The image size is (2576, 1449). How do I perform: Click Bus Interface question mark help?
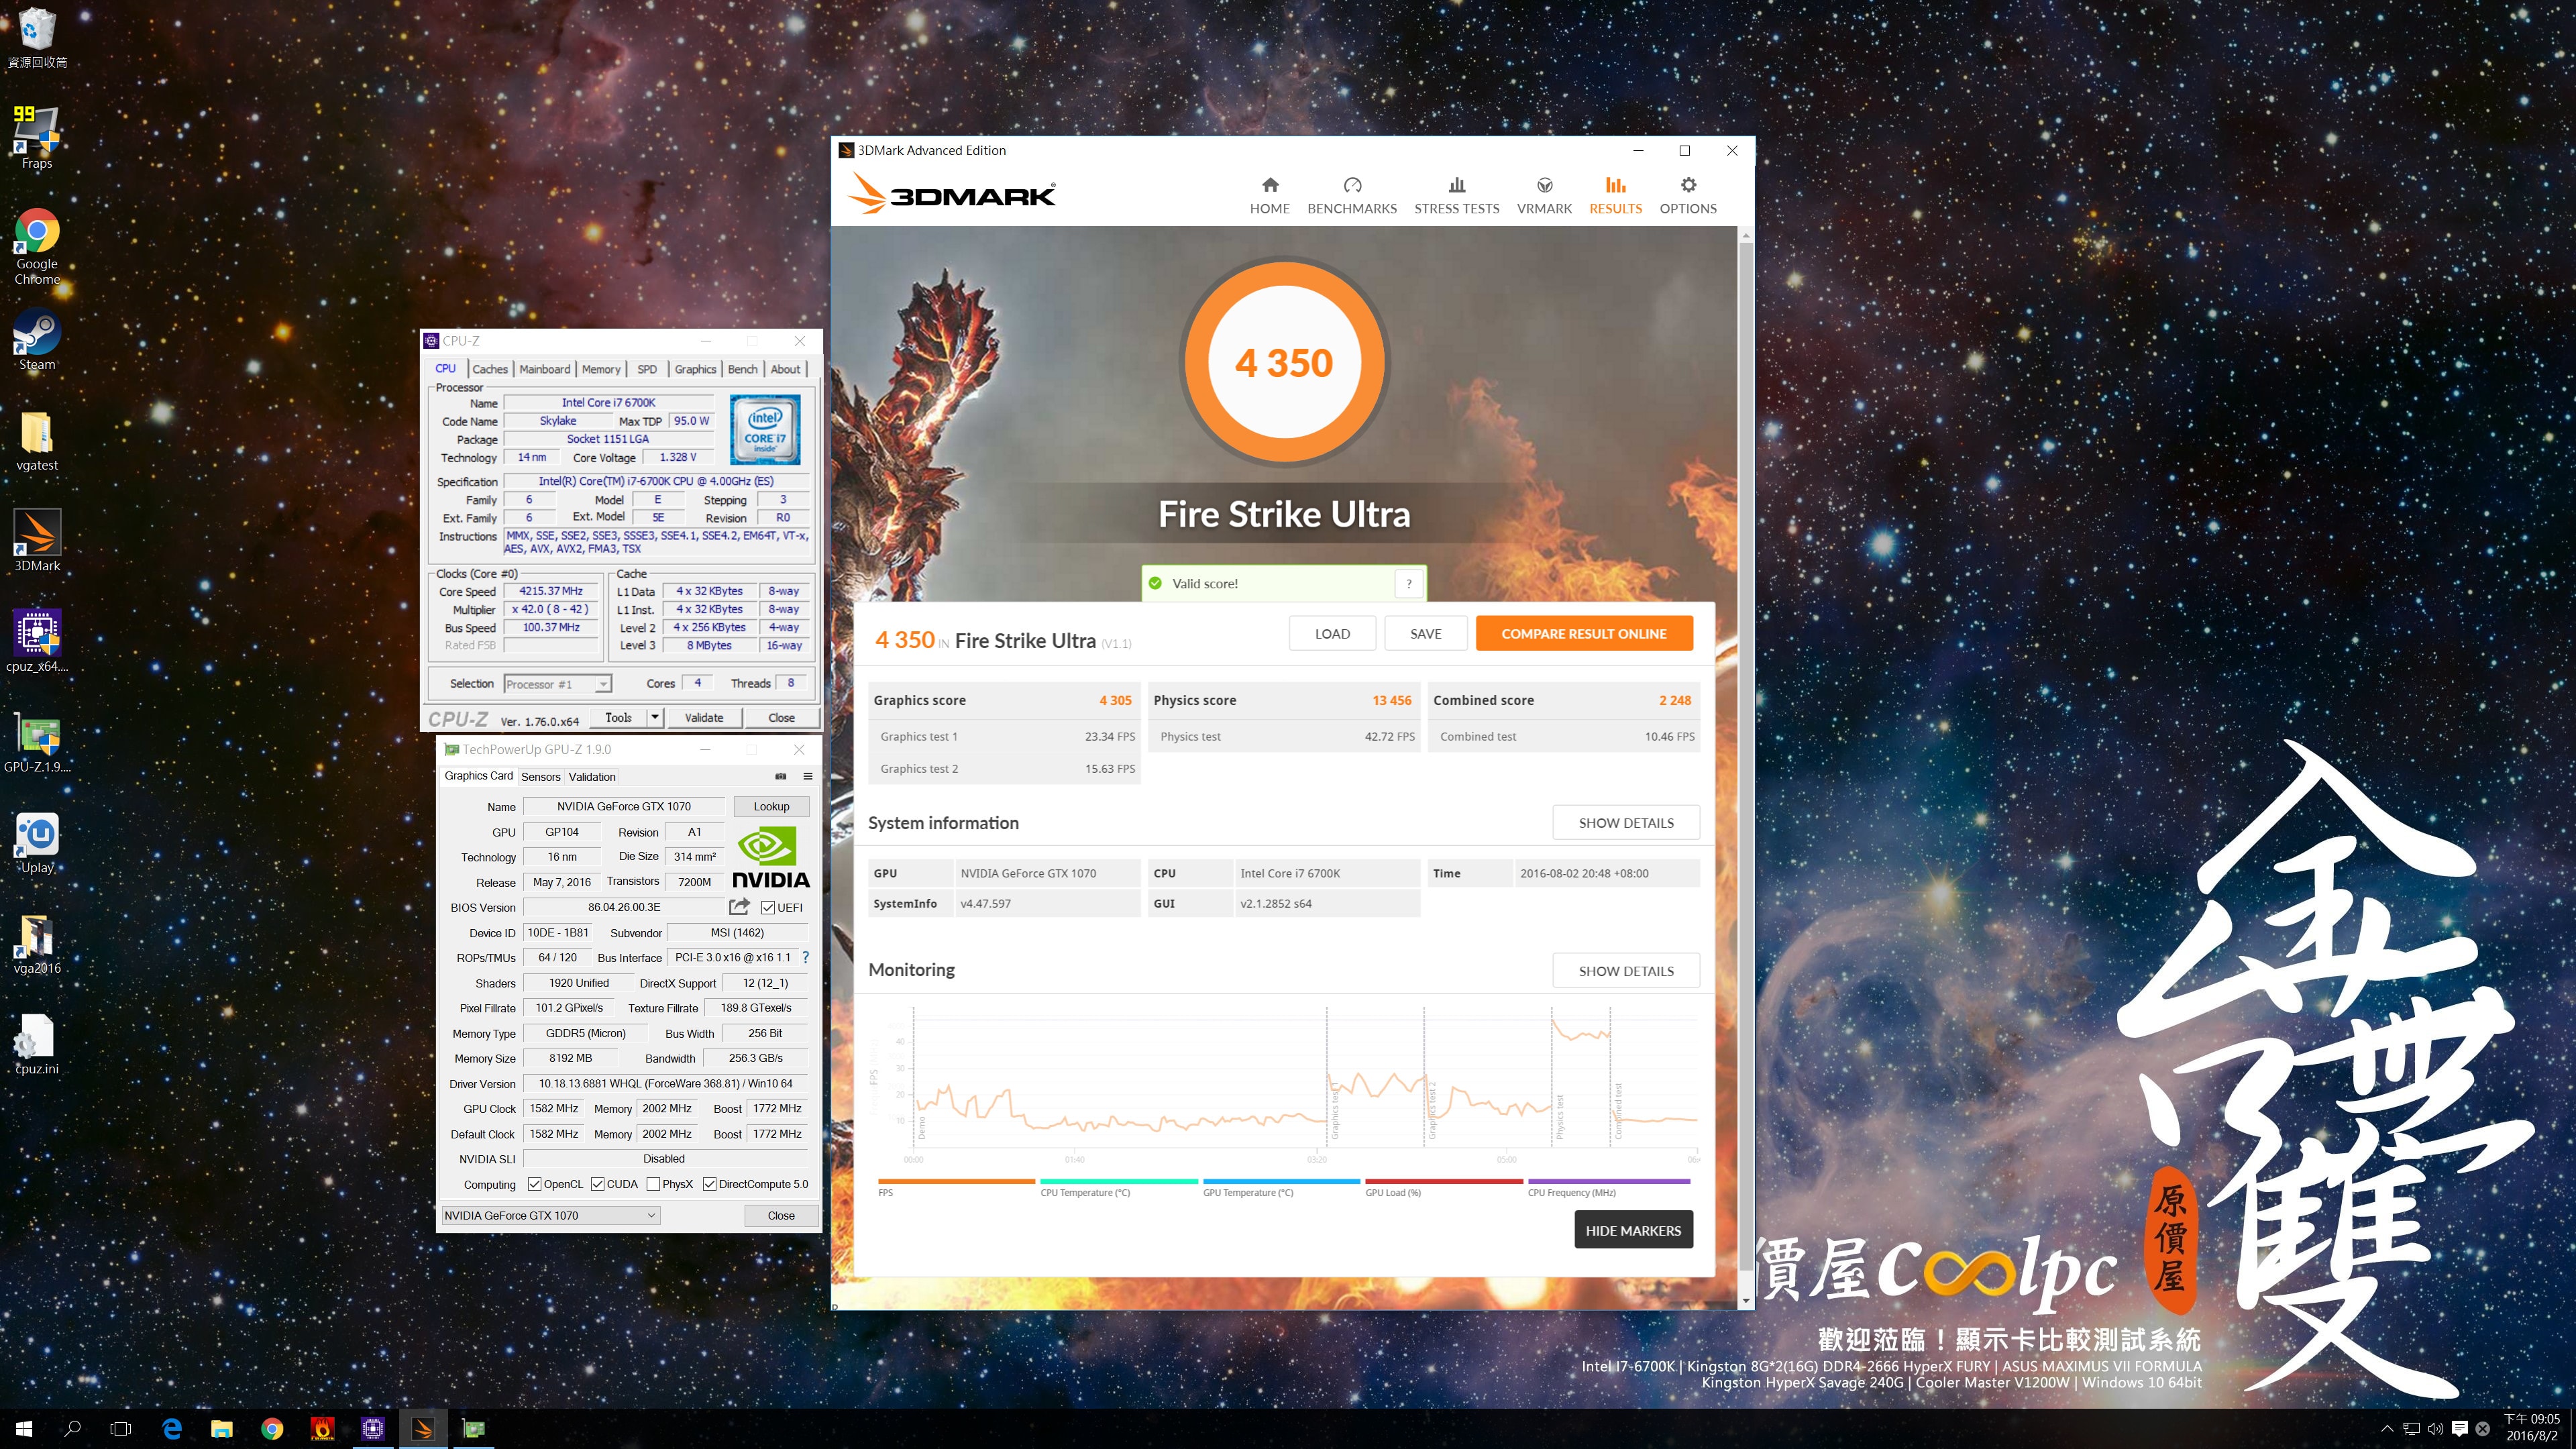click(x=805, y=957)
